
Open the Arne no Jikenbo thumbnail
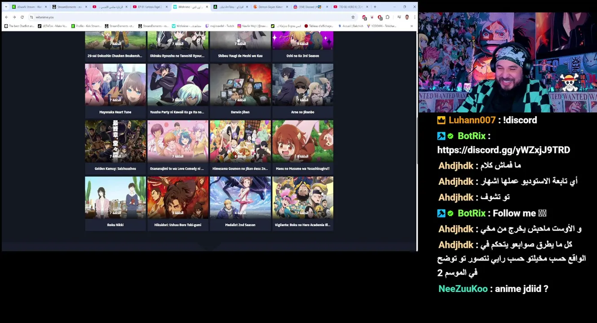(303, 84)
